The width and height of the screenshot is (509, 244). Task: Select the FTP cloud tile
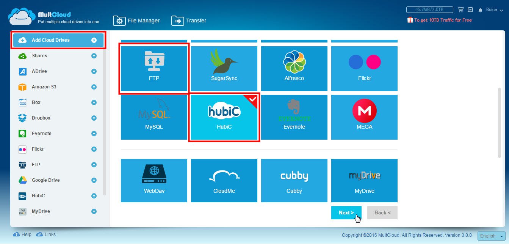click(154, 68)
